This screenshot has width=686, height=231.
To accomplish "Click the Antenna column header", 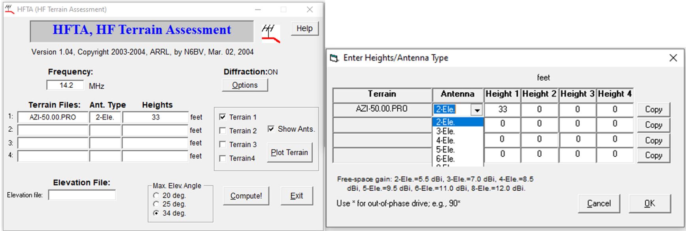I will coord(458,94).
